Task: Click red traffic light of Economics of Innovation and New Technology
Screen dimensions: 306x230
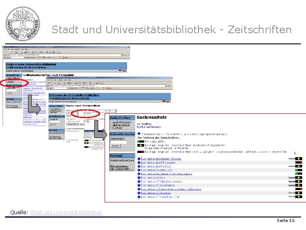Action: tap(299, 189)
